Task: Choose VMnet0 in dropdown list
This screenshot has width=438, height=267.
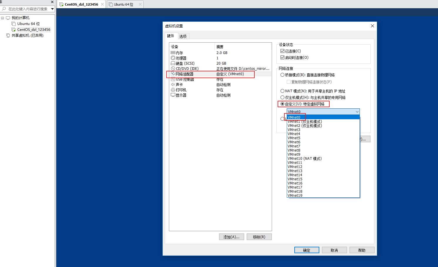Action: (323, 117)
